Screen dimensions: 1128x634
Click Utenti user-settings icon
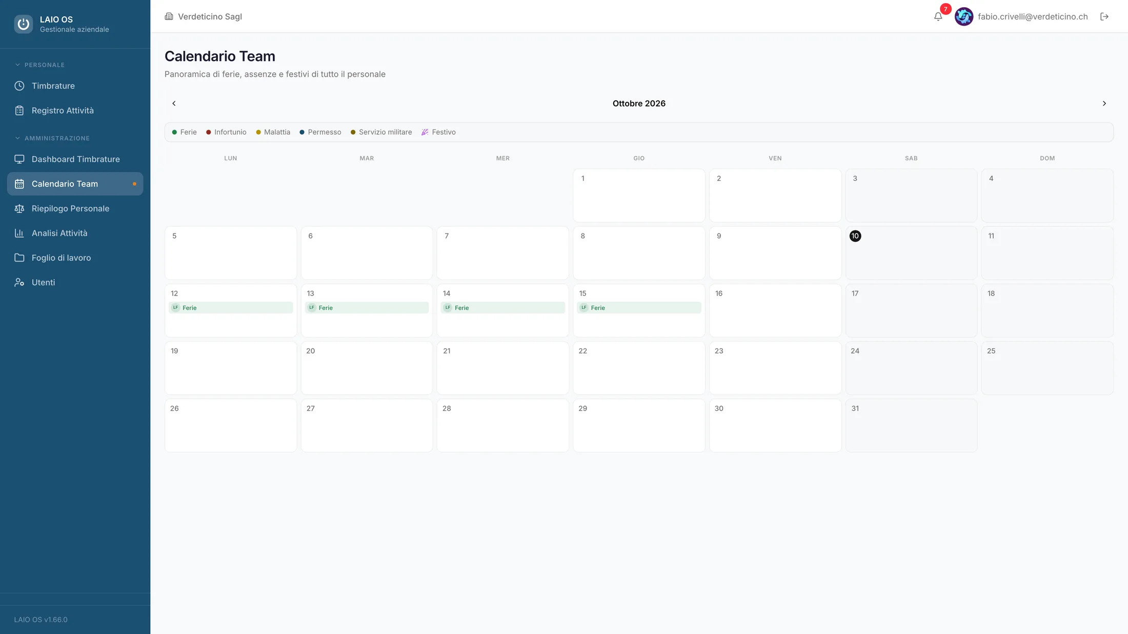[x=19, y=282]
